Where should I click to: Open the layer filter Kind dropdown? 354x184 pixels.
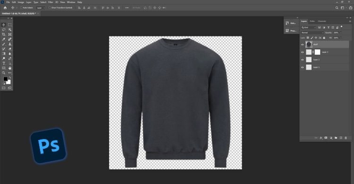309,27
